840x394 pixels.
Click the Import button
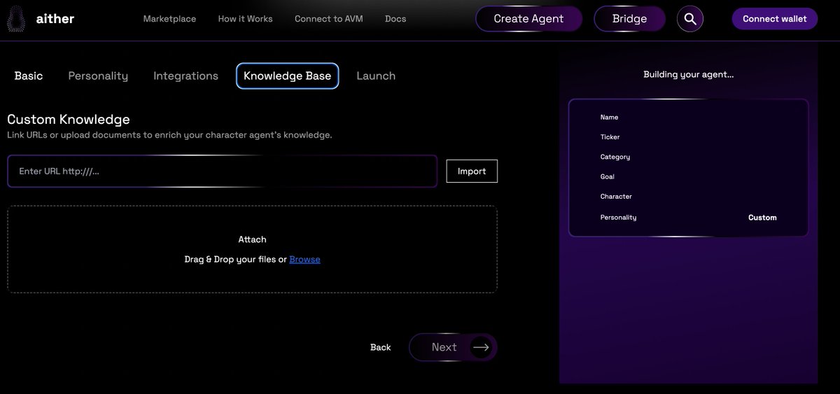(472, 171)
